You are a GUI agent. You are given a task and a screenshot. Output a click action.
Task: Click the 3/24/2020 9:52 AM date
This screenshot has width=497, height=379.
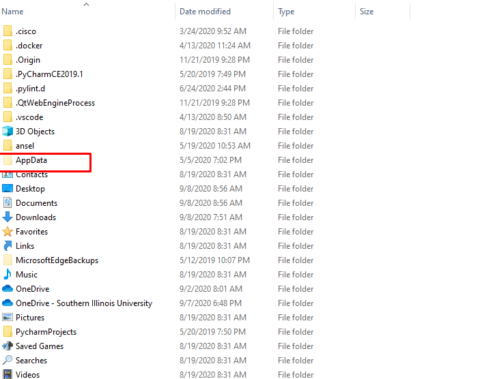(213, 31)
